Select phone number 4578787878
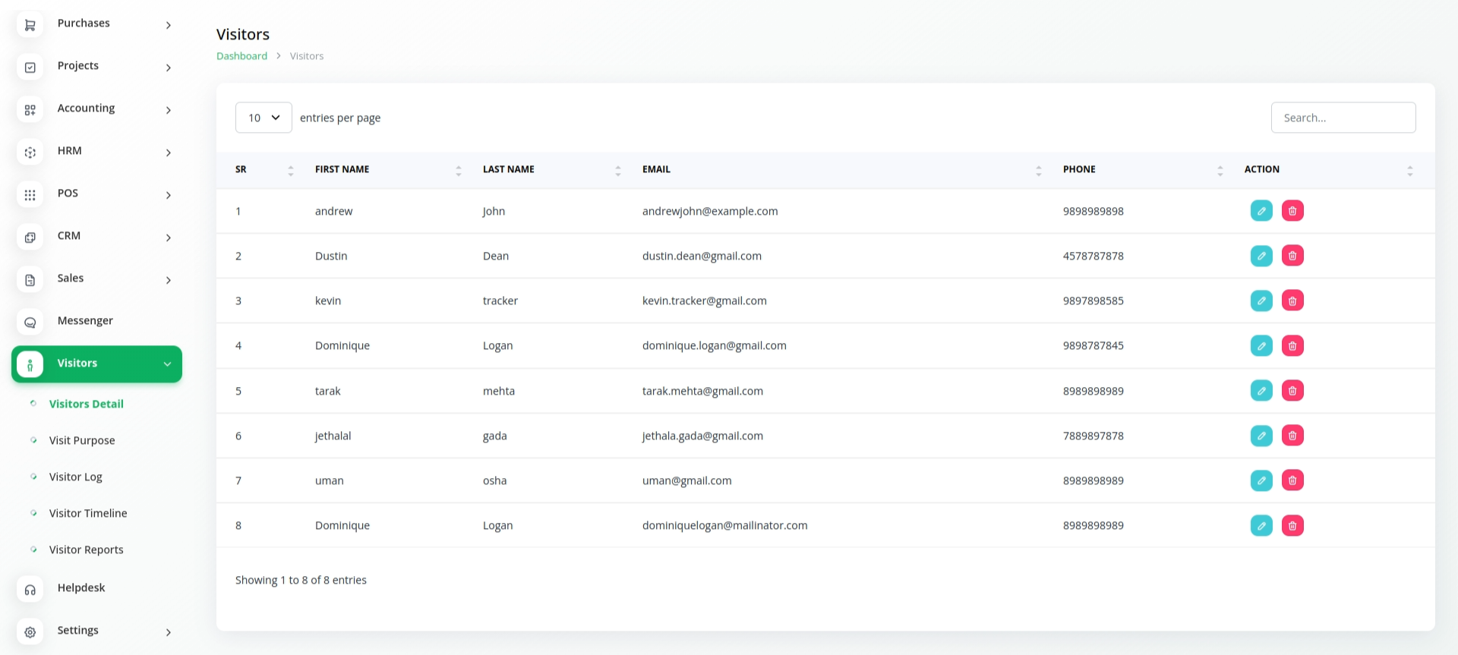Image resolution: width=1458 pixels, height=655 pixels. [x=1093, y=256]
